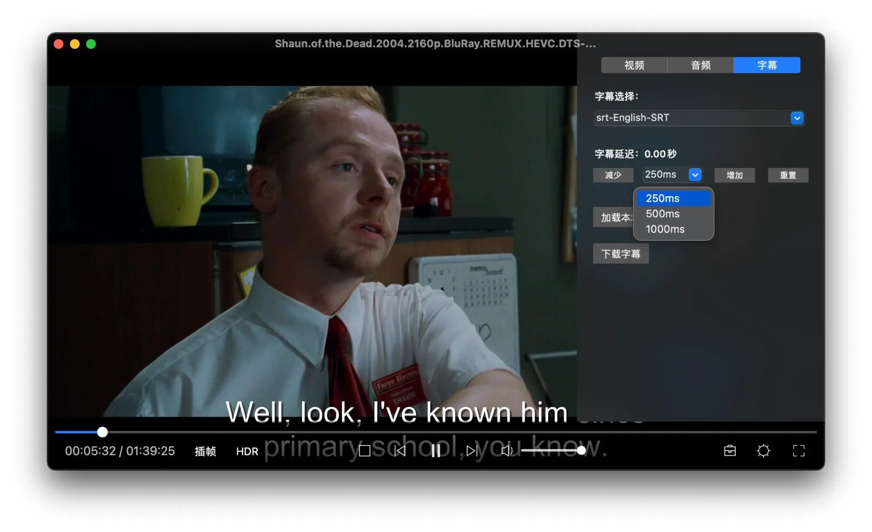Click the 下载字幕 download subtitles button
This screenshot has height=532, width=872.
pyautogui.click(x=621, y=253)
